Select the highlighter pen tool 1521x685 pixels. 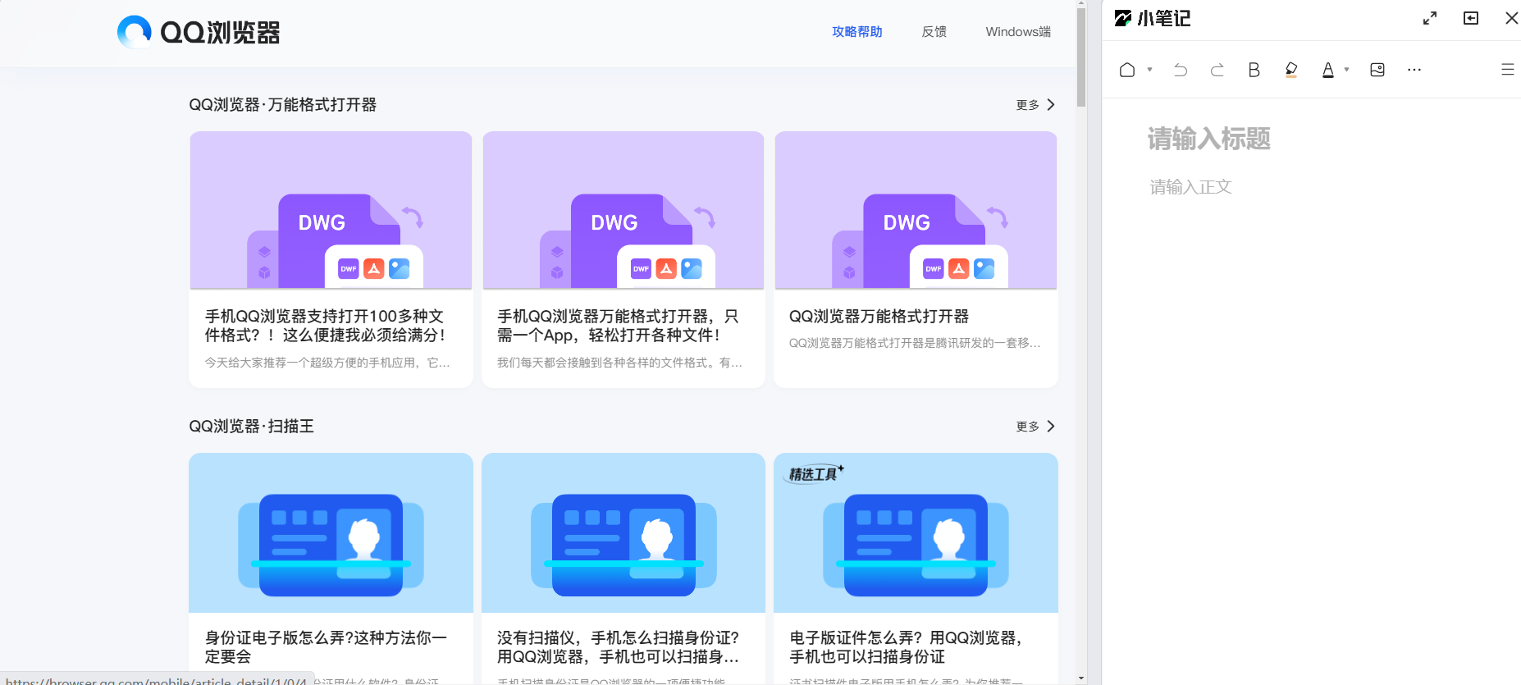point(1291,70)
